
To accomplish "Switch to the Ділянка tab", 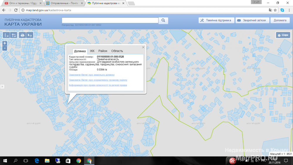I will 80,51.
